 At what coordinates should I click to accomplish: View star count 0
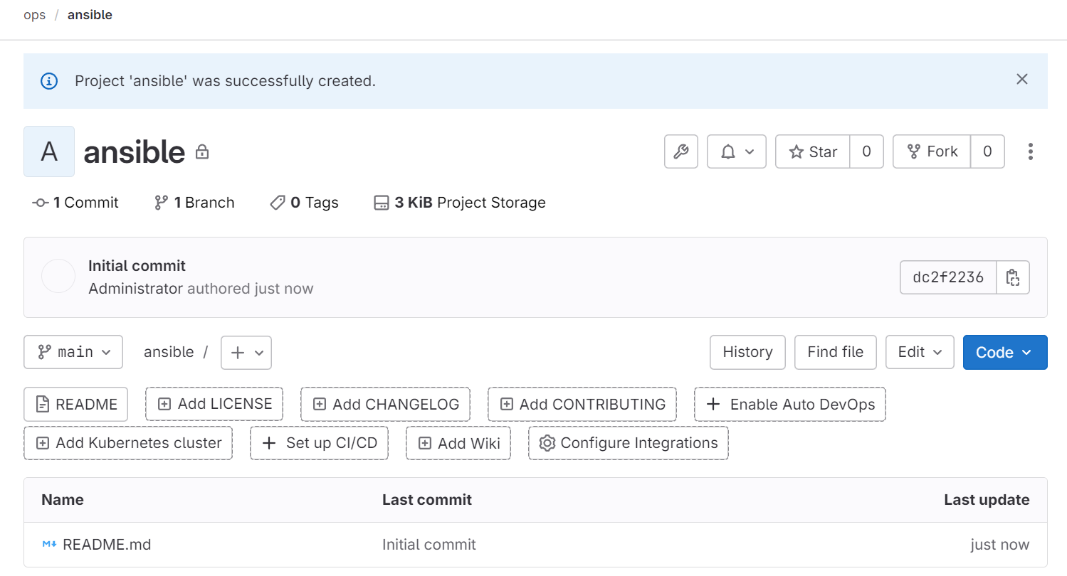coord(866,151)
